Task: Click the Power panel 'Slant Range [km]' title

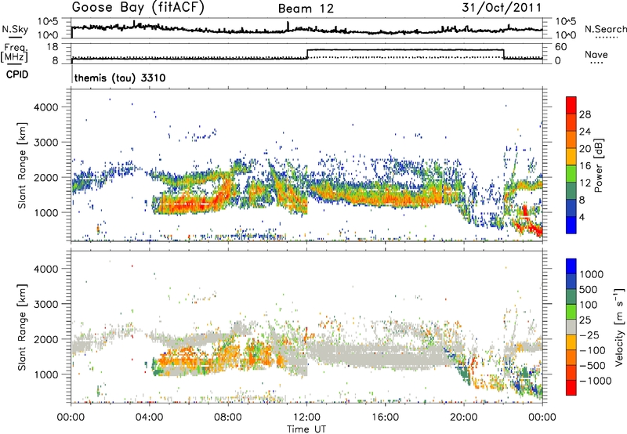Action: pyautogui.click(x=22, y=165)
